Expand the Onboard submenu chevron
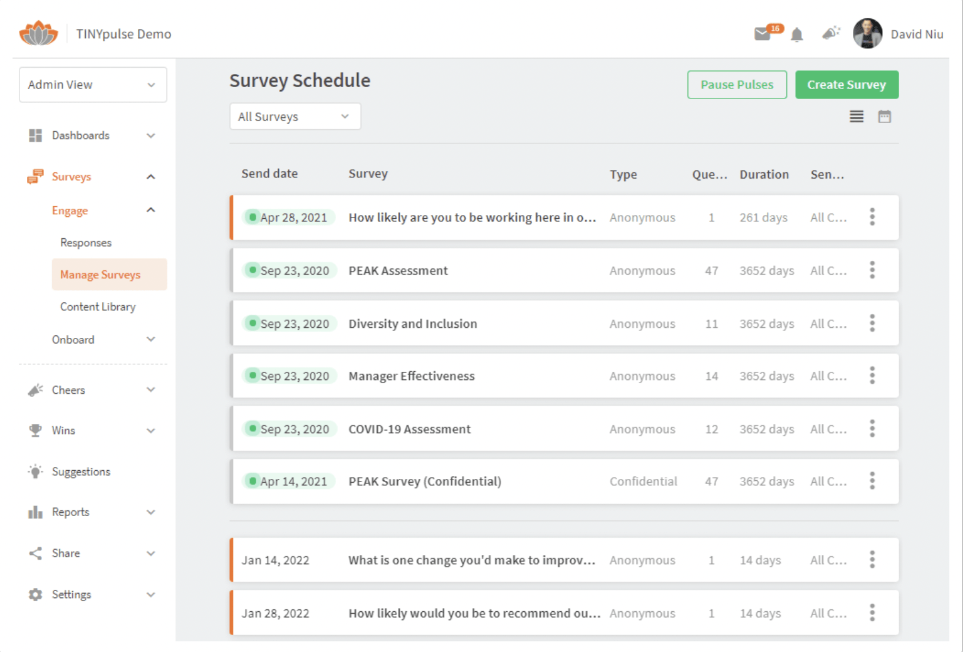 tap(151, 340)
